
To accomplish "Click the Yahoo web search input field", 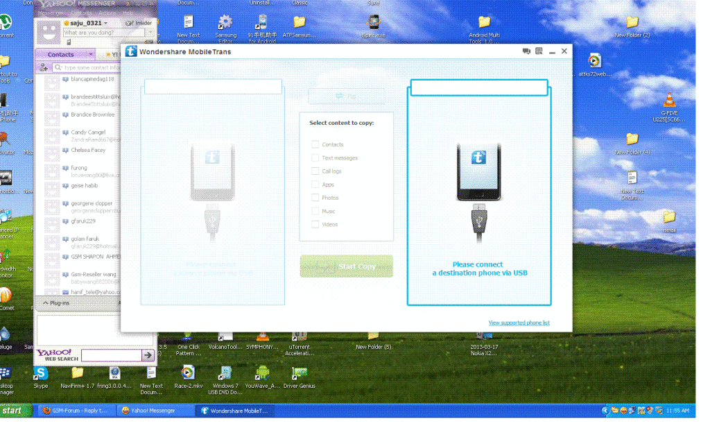I will 112,355.
